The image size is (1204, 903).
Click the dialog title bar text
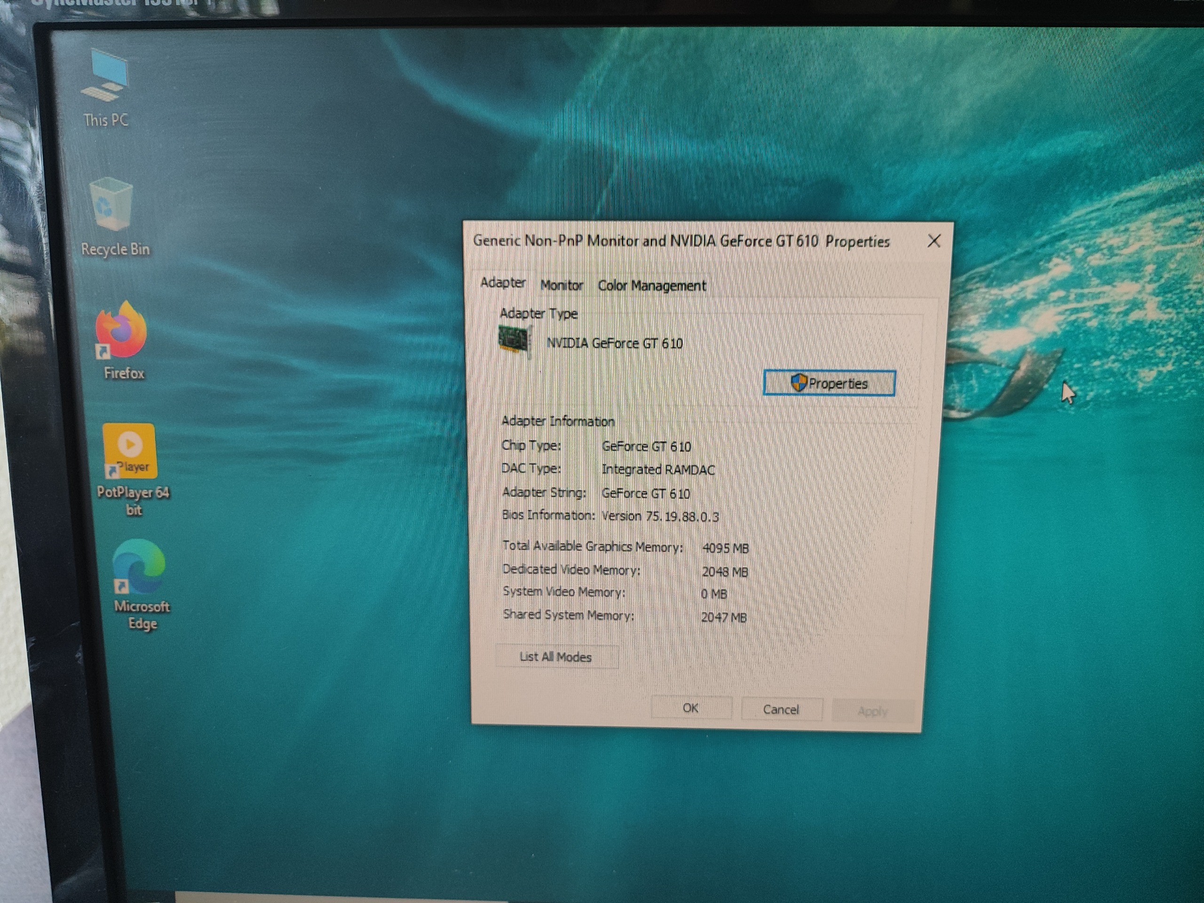click(681, 241)
